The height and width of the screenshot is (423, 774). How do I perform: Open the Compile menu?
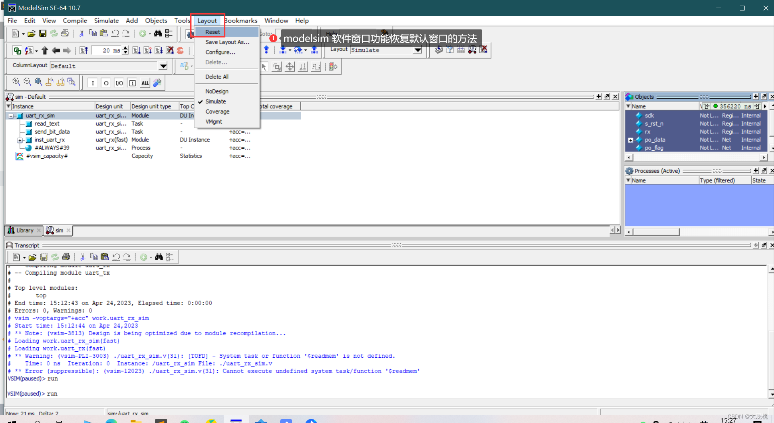[x=75, y=21]
